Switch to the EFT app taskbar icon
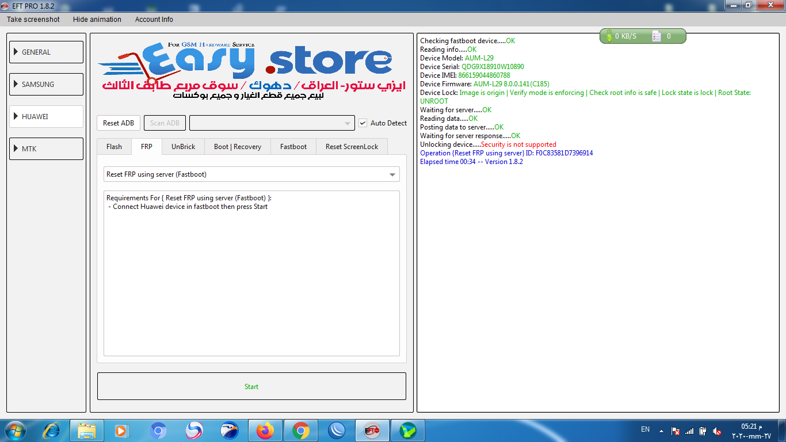786x442 pixels. (x=372, y=430)
